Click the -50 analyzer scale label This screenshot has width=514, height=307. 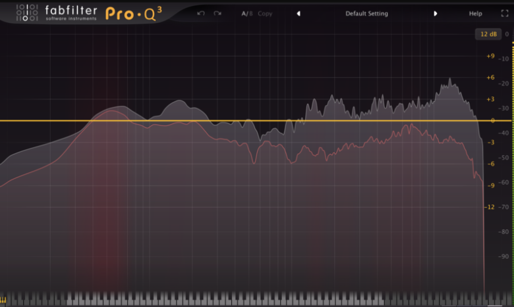pos(503,158)
